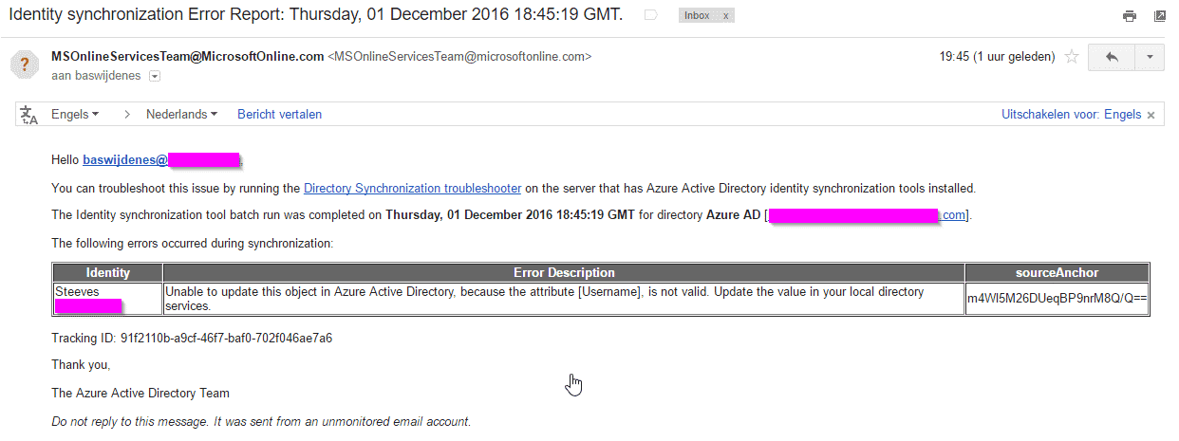Click the reply arrow button

(x=1112, y=57)
